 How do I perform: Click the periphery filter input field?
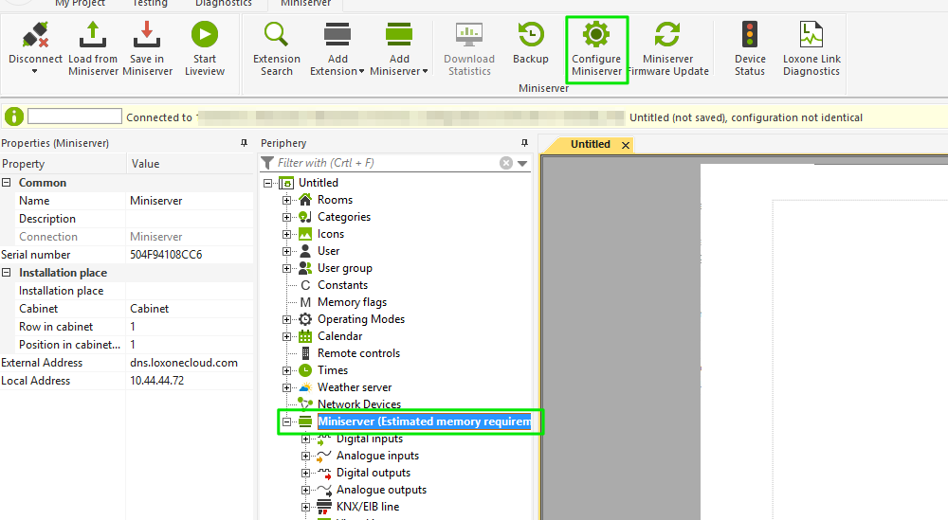(387, 163)
